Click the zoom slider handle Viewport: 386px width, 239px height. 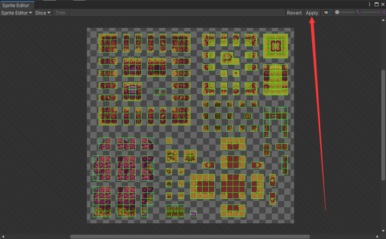337,12
